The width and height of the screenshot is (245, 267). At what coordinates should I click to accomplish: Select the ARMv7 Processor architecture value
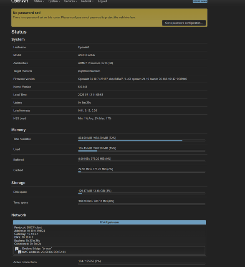pyautogui.click(x=96, y=63)
